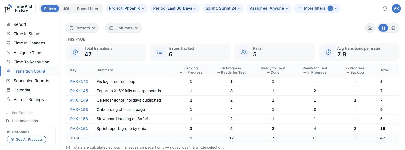Screen dimensions: 405x150
Task: Click the Total column header
Action: [384, 70]
